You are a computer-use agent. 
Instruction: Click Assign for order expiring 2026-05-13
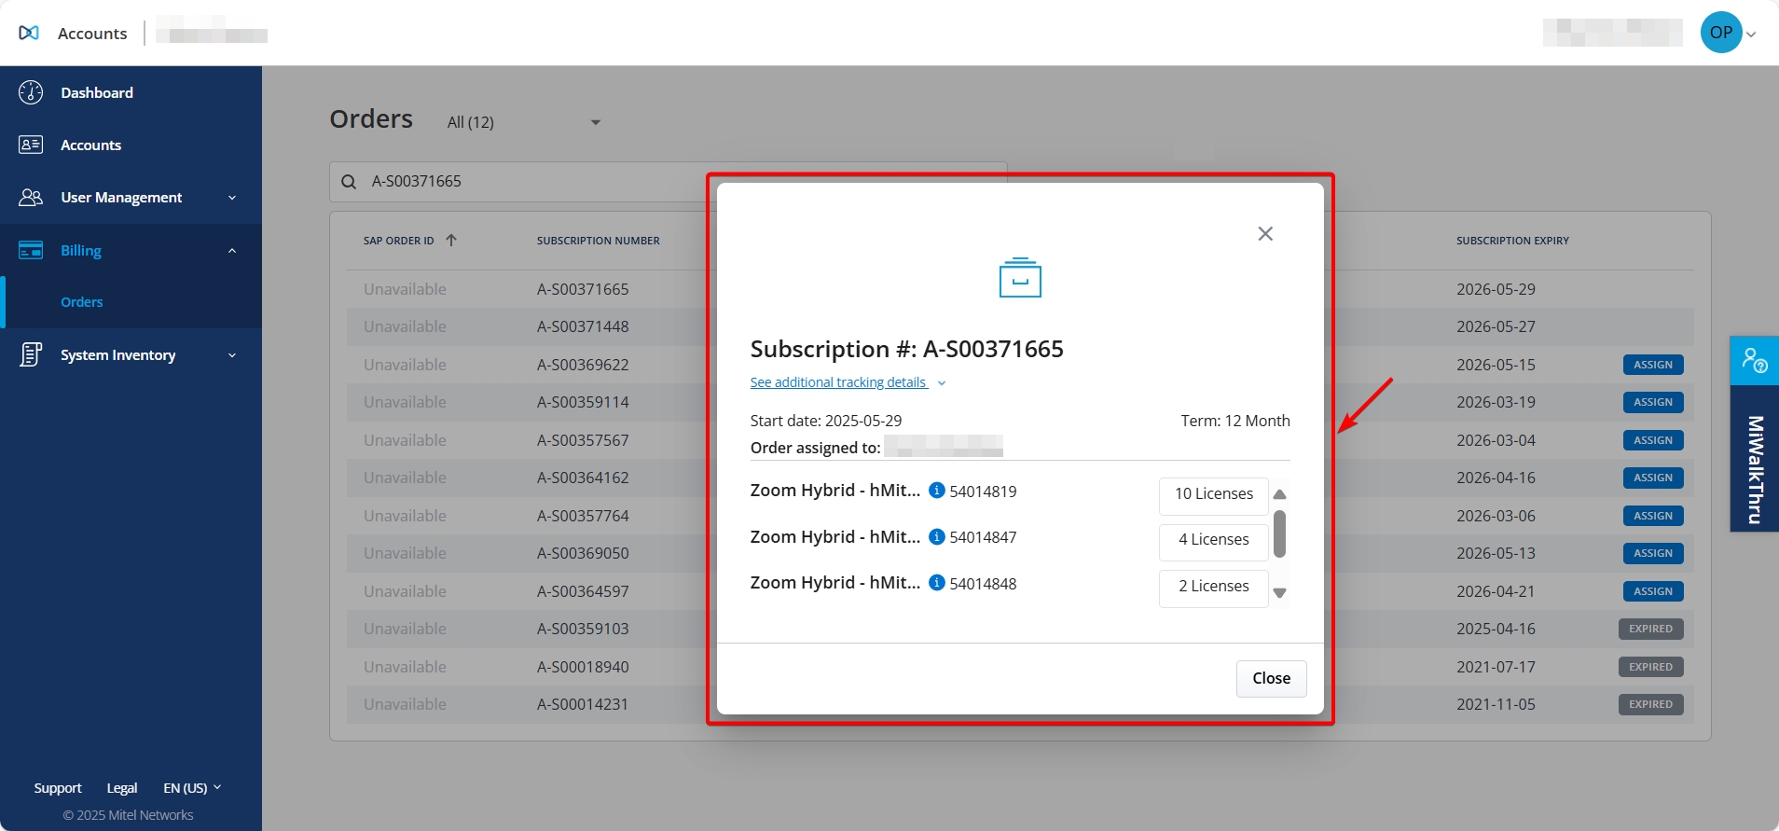point(1653,553)
